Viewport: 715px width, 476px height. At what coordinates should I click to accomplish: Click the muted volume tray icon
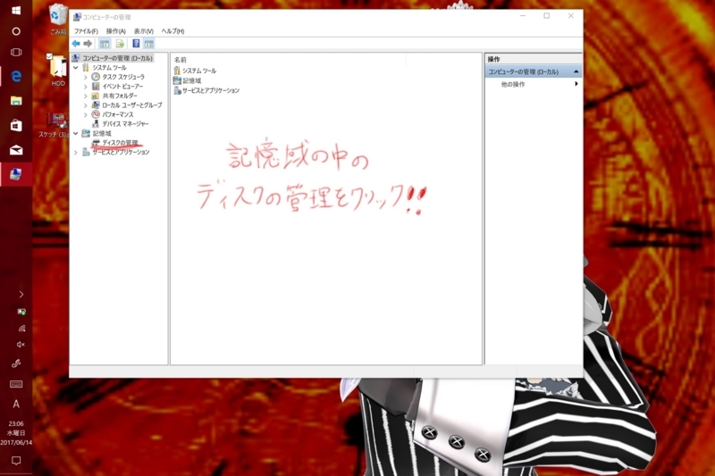tap(21, 345)
